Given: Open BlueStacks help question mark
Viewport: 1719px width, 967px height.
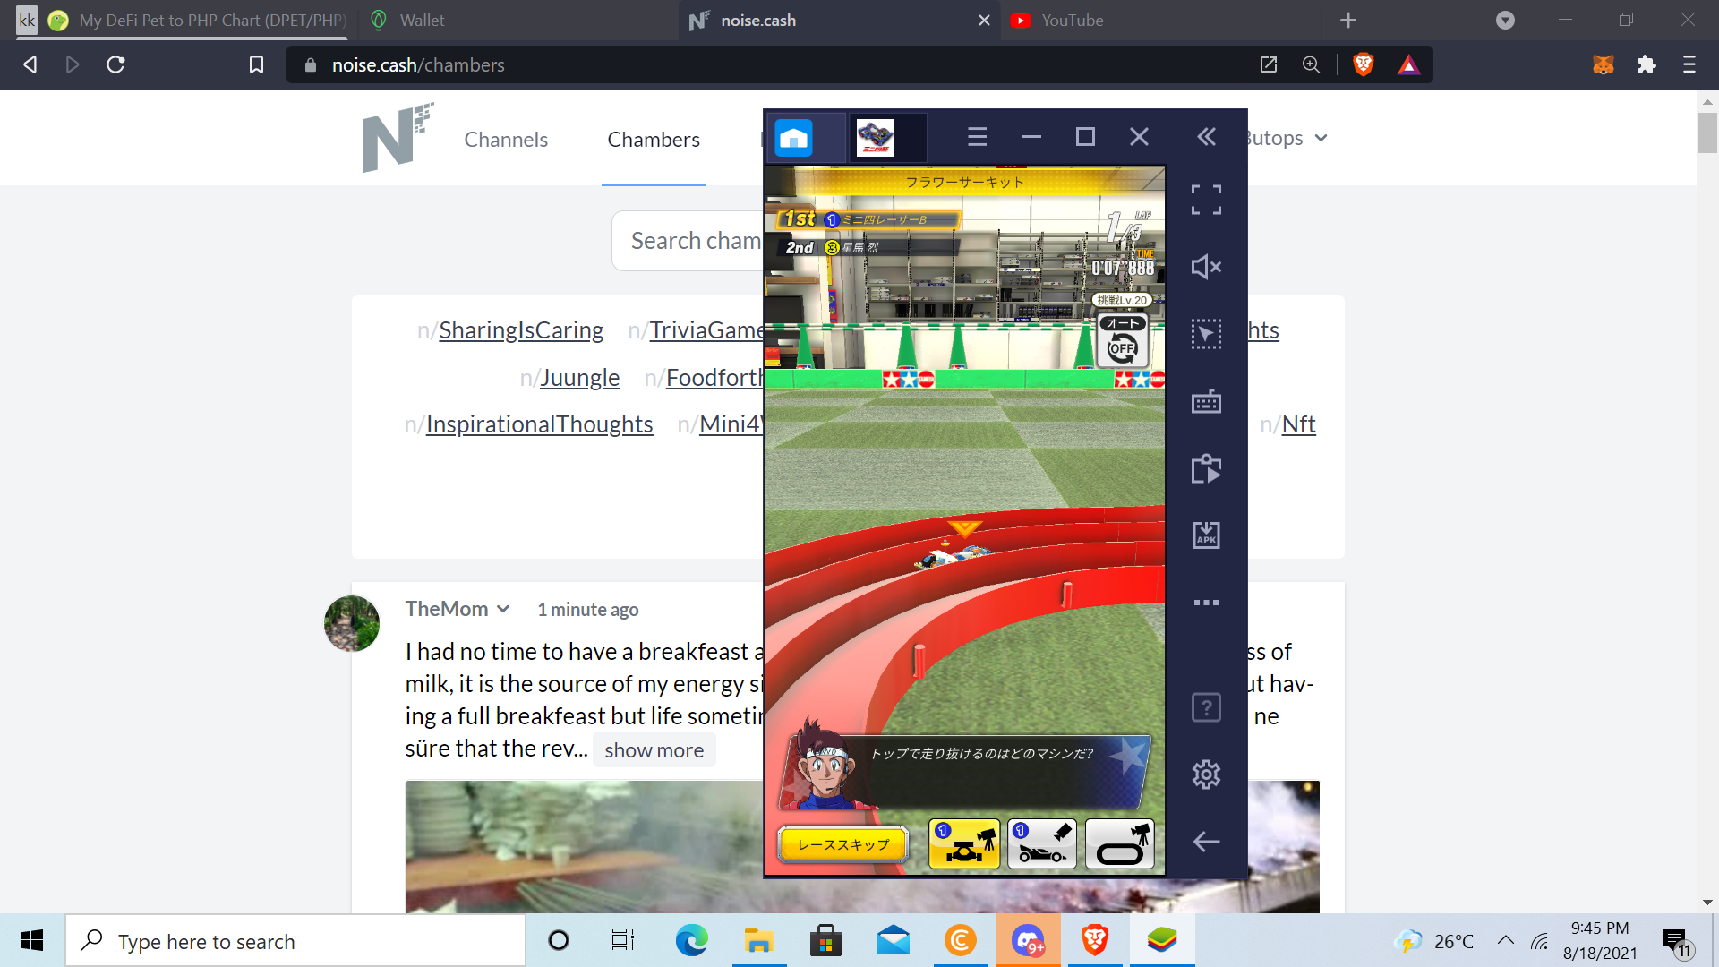Looking at the screenshot, I should tap(1206, 707).
